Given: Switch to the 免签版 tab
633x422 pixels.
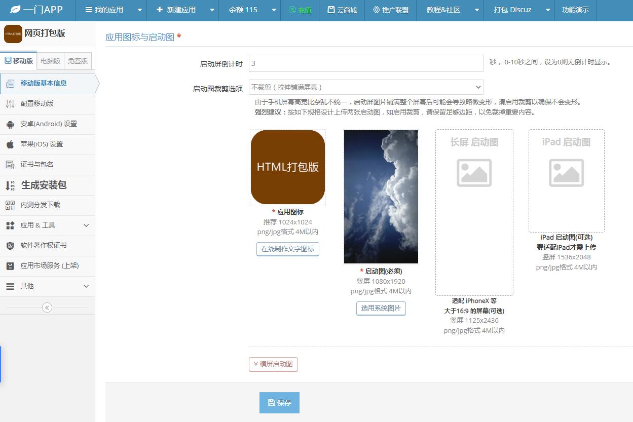Looking at the screenshot, I should 78,61.
